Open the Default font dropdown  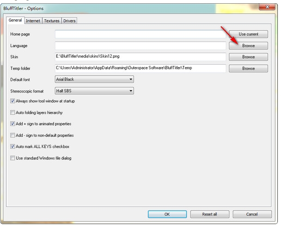(94, 79)
